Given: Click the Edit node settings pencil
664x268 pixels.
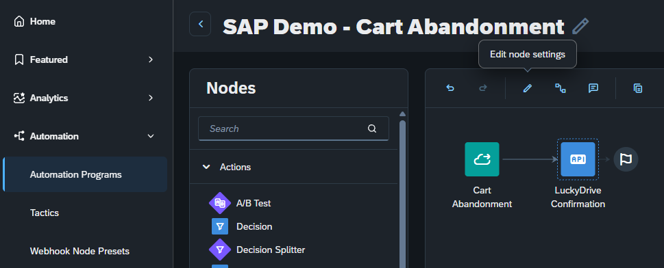Looking at the screenshot, I should point(527,88).
